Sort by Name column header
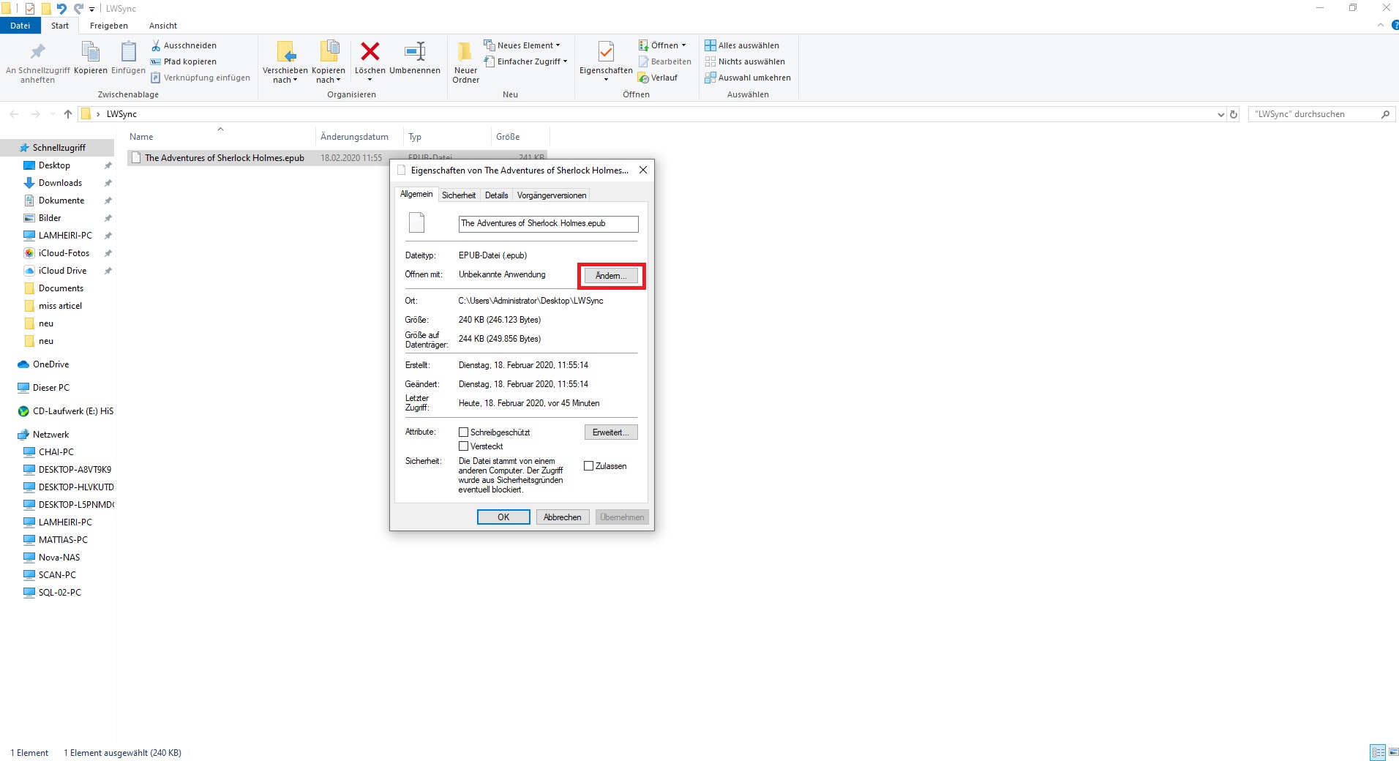 (x=220, y=137)
